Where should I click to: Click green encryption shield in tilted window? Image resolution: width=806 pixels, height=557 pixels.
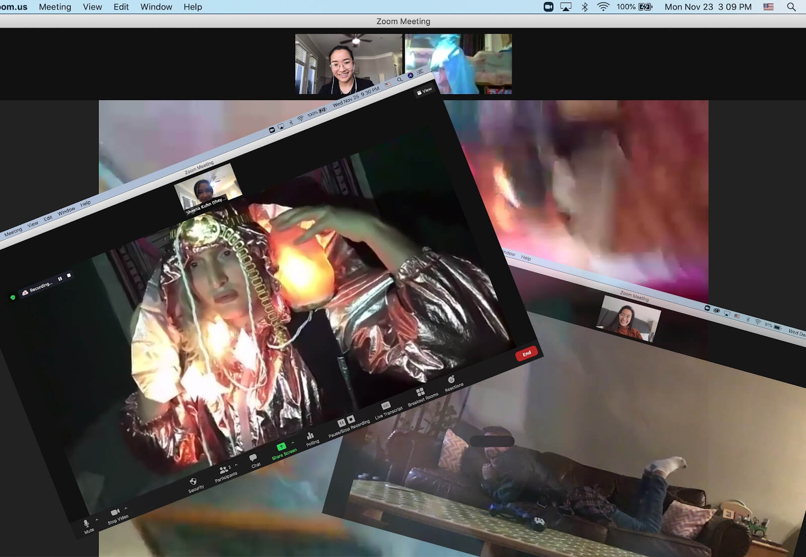tap(13, 297)
